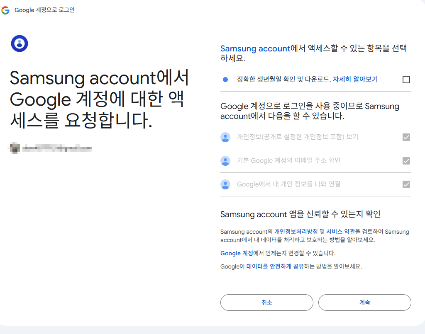Click the '기본 Google 계정의 이메일 주소 확인' text

[x=289, y=160]
